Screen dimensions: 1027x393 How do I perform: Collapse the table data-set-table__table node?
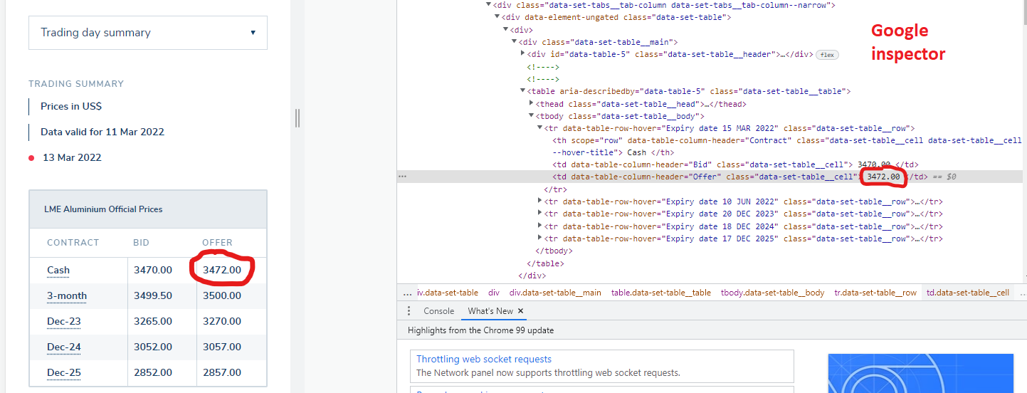coord(522,91)
